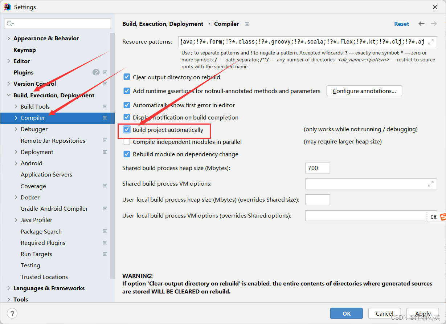Enable Compile independent modules in parallel
Viewport: 446px width, 324px height.
[127, 142]
